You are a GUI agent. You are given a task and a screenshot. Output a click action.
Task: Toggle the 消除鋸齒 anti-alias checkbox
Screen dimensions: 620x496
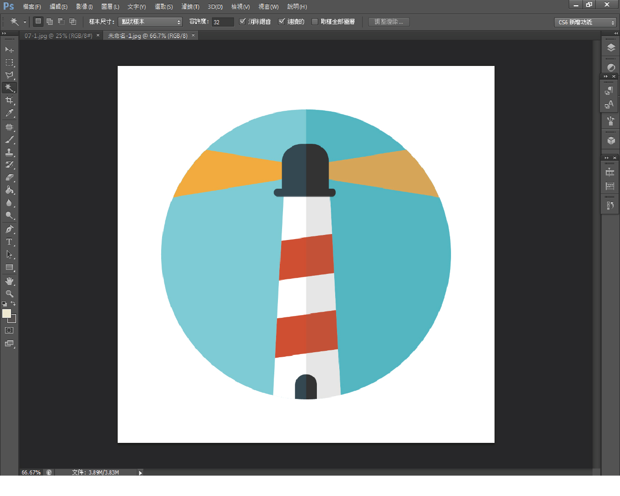pyautogui.click(x=243, y=22)
